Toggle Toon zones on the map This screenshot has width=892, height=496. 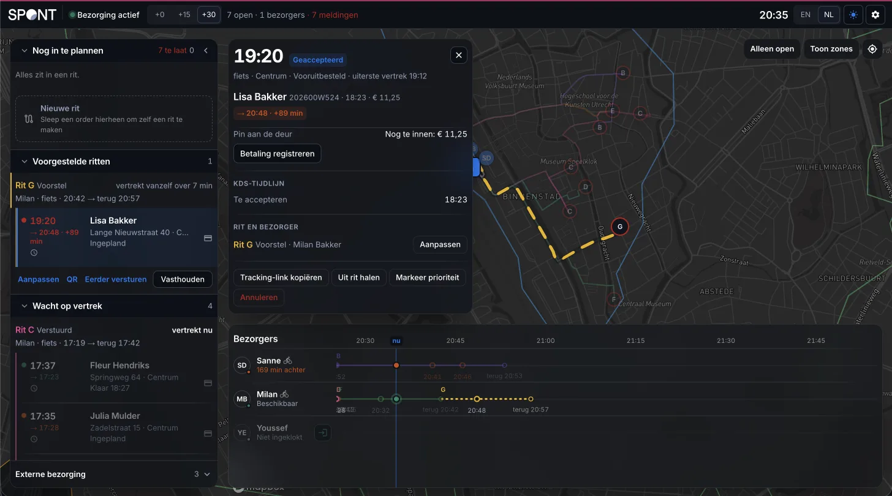coord(831,49)
